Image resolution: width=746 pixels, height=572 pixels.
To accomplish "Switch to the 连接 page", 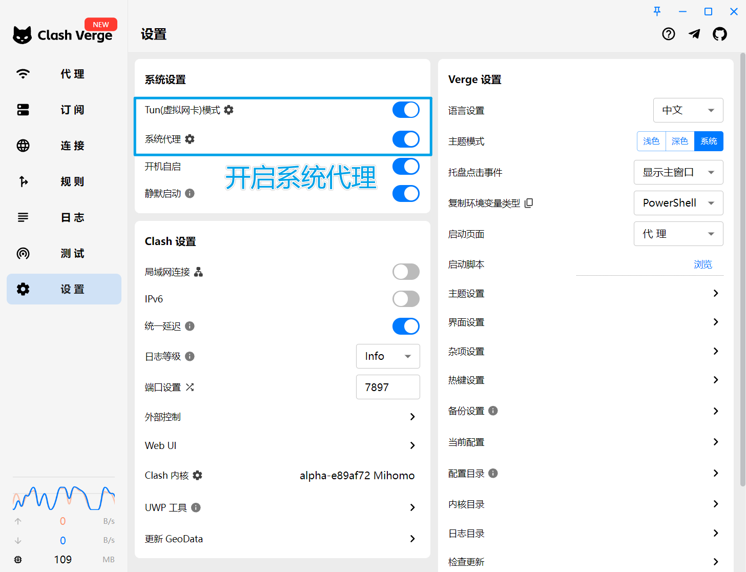I will pos(64,146).
